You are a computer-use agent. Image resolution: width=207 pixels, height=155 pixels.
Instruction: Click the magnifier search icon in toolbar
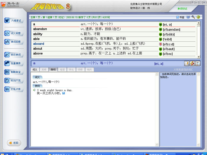[x=193, y=17]
